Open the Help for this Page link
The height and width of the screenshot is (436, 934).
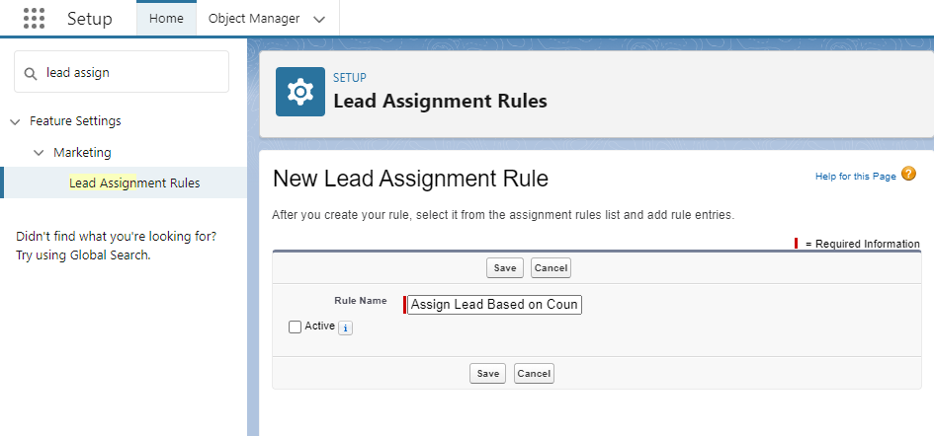tap(855, 177)
